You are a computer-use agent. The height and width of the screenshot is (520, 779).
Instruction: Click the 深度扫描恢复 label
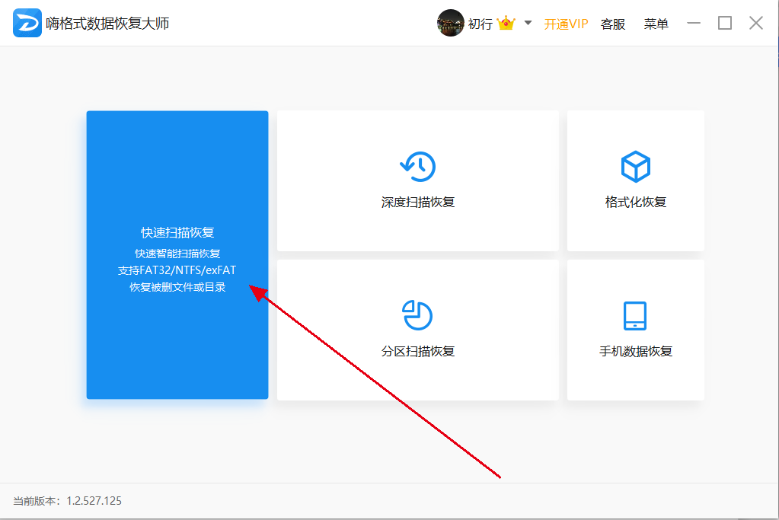[x=418, y=203]
